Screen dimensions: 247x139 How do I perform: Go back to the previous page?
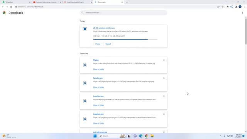[x=3, y=7]
